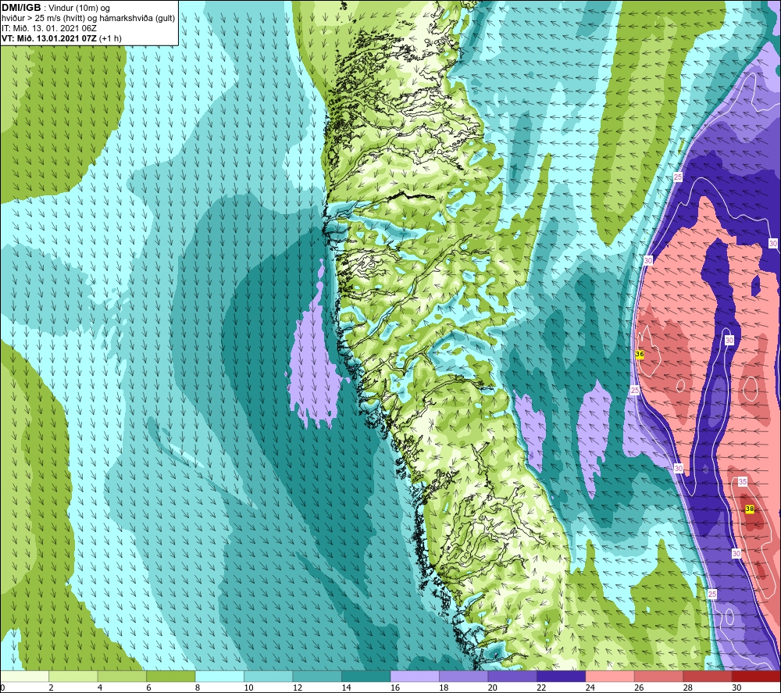781x693 pixels.
Task: Click the legend scale value 0
Action: click(x=2, y=688)
